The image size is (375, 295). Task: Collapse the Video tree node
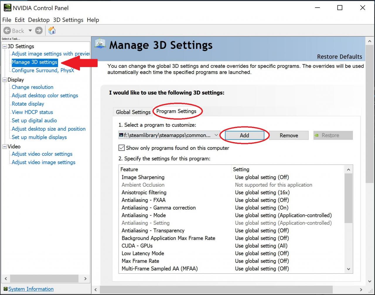(x=5, y=146)
